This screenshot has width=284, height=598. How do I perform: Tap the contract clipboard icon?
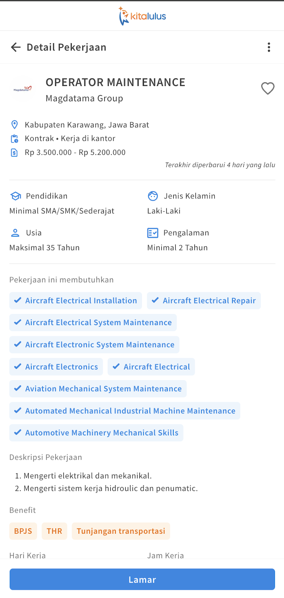tap(14, 139)
